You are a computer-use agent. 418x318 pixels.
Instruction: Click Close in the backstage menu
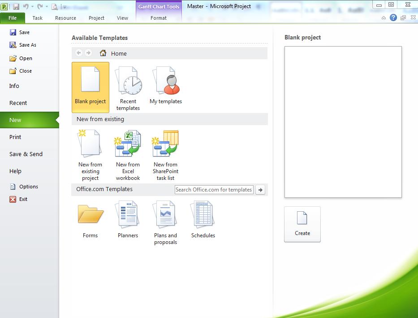(x=21, y=71)
